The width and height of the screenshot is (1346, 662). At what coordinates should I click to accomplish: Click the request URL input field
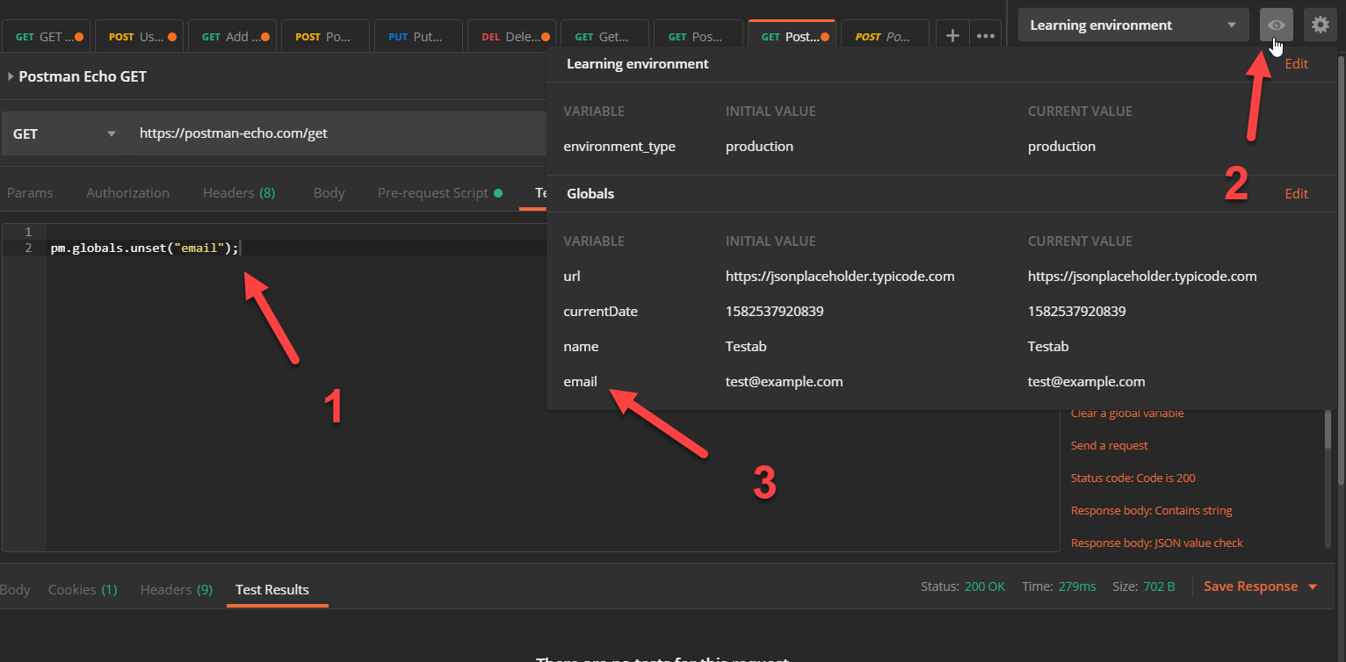click(337, 133)
